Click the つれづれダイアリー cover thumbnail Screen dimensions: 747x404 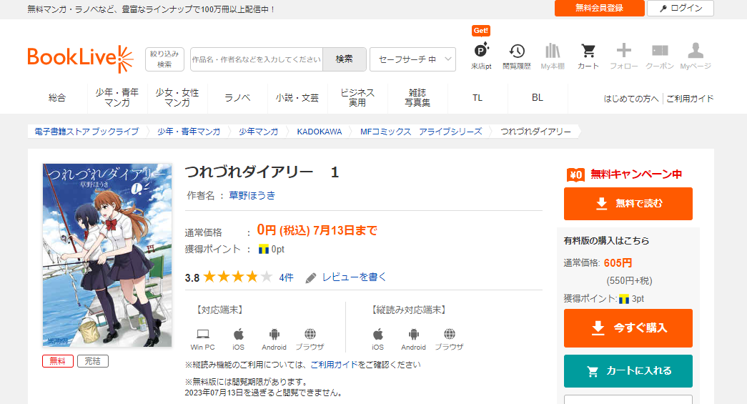[x=107, y=255]
